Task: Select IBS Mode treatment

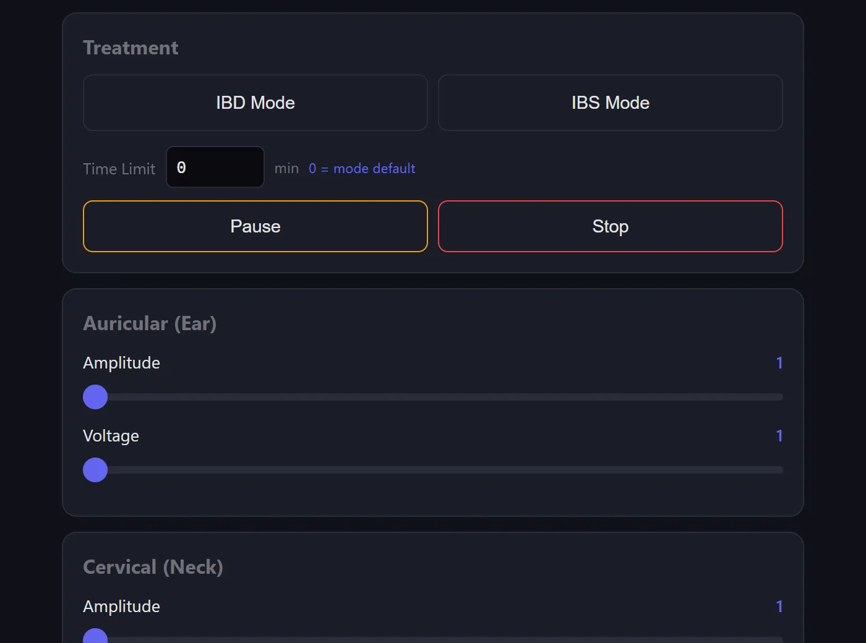Action: tap(611, 103)
